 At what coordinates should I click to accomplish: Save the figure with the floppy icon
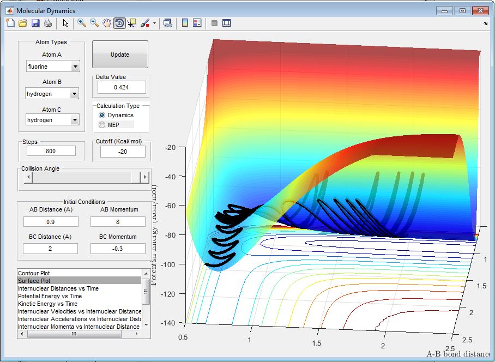[x=35, y=23]
